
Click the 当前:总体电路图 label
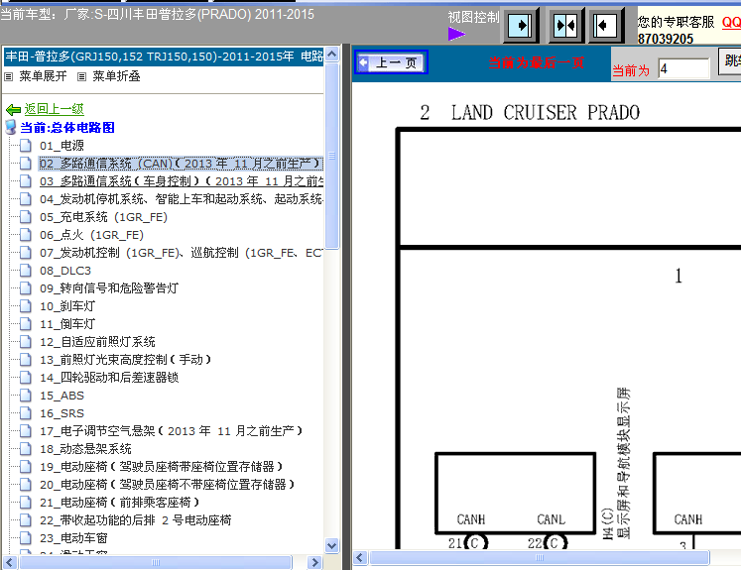67,128
